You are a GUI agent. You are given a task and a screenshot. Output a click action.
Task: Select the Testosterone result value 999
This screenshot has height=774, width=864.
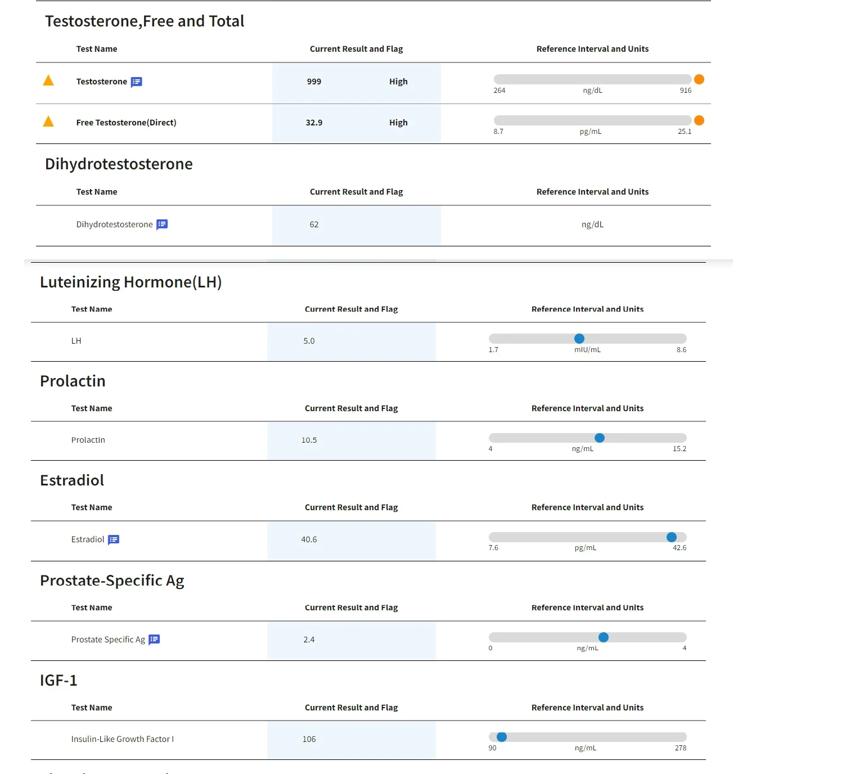pos(314,82)
